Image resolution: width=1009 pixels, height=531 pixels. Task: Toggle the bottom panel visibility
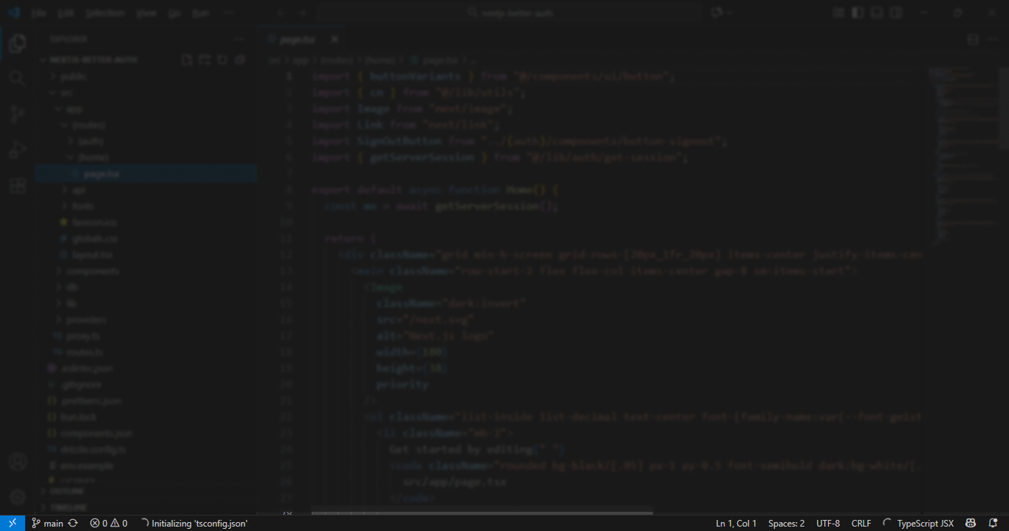877,13
